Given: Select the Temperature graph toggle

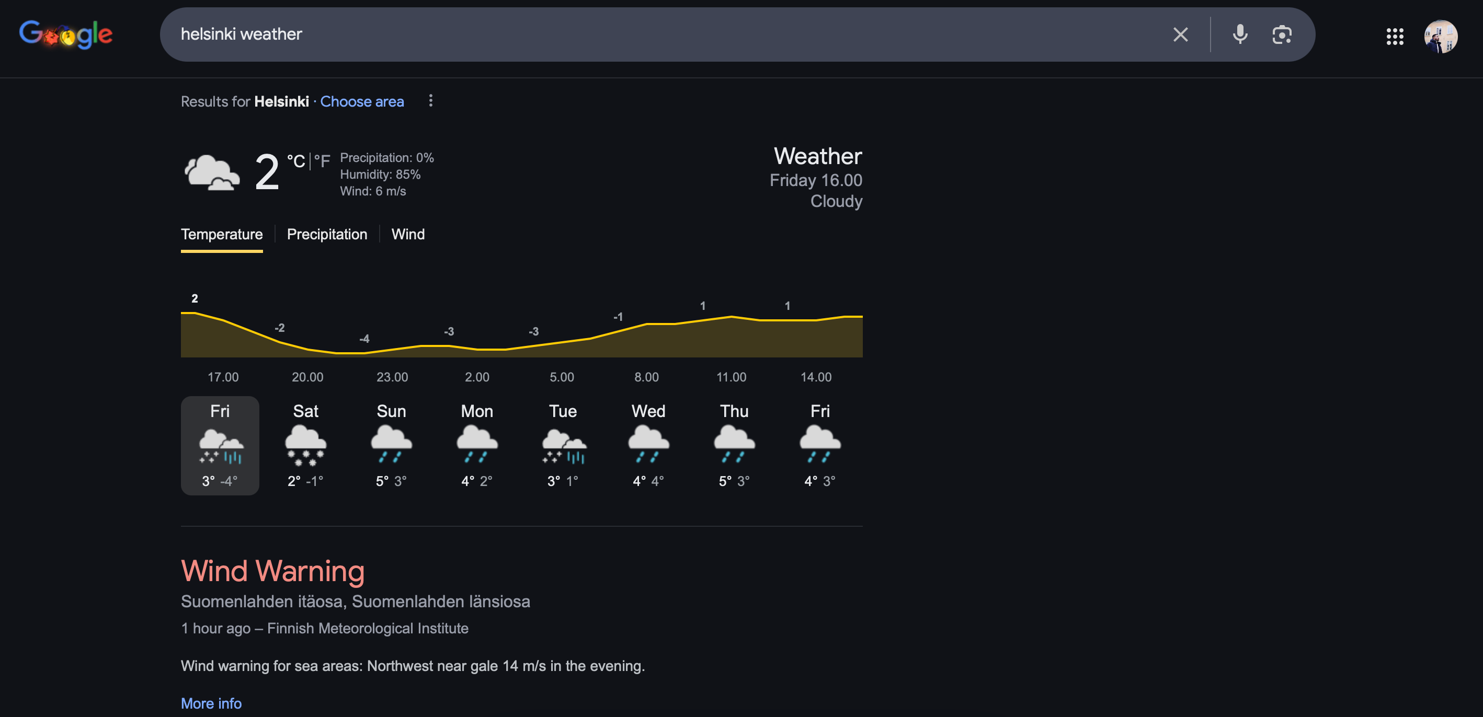Looking at the screenshot, I should [221, 233].
